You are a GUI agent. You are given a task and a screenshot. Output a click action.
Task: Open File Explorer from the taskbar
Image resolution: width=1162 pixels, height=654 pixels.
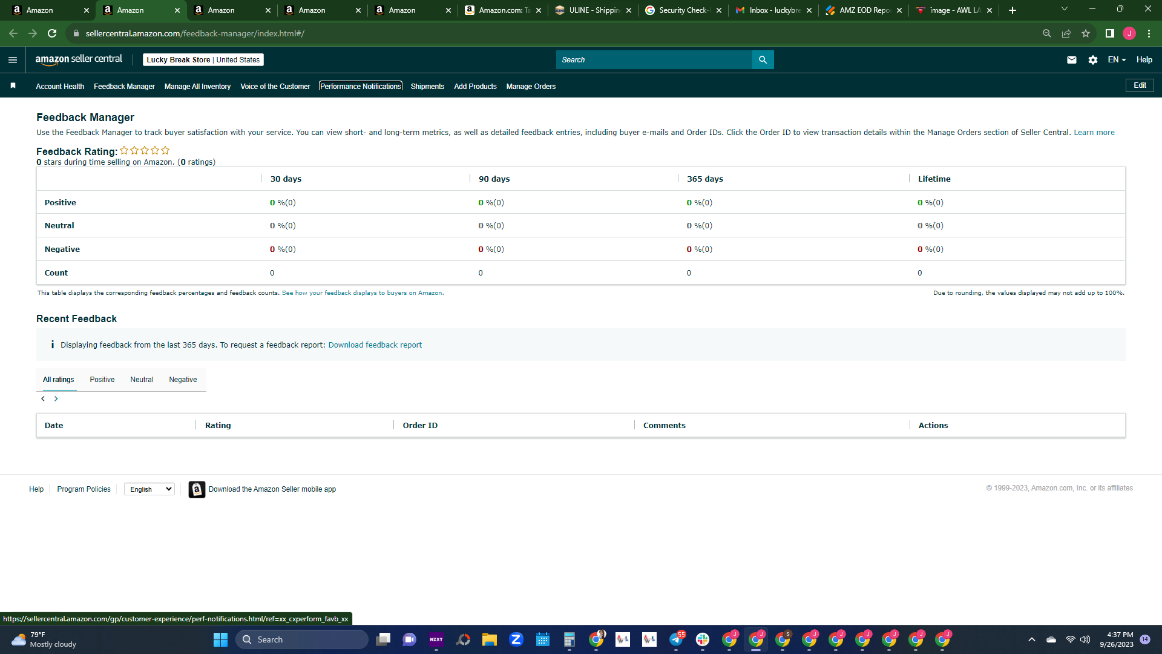point(490,639)
